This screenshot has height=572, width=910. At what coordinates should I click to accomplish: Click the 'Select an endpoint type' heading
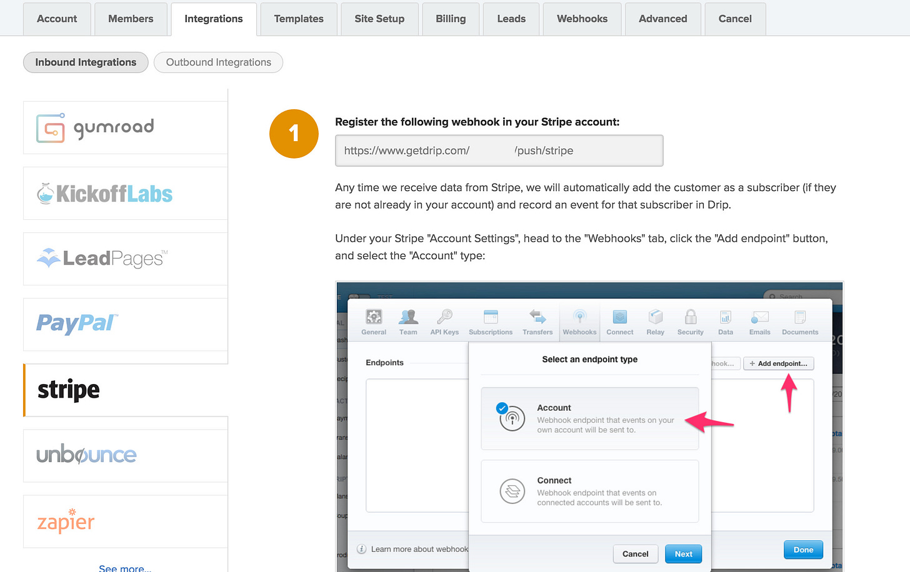point(590,359)
